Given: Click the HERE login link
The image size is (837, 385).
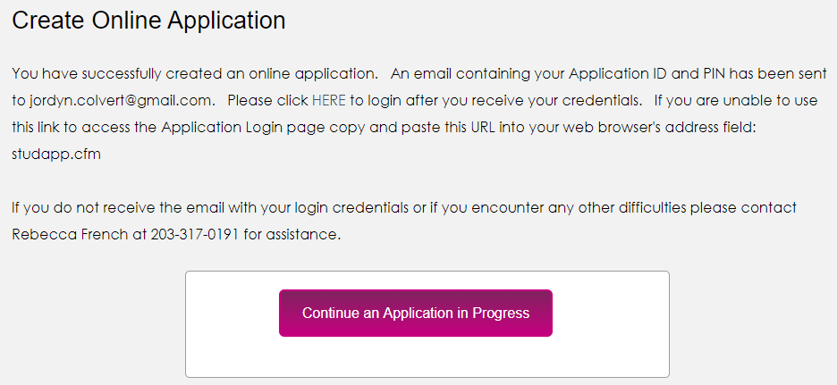Looking at the screenshot, I should 328,100.
